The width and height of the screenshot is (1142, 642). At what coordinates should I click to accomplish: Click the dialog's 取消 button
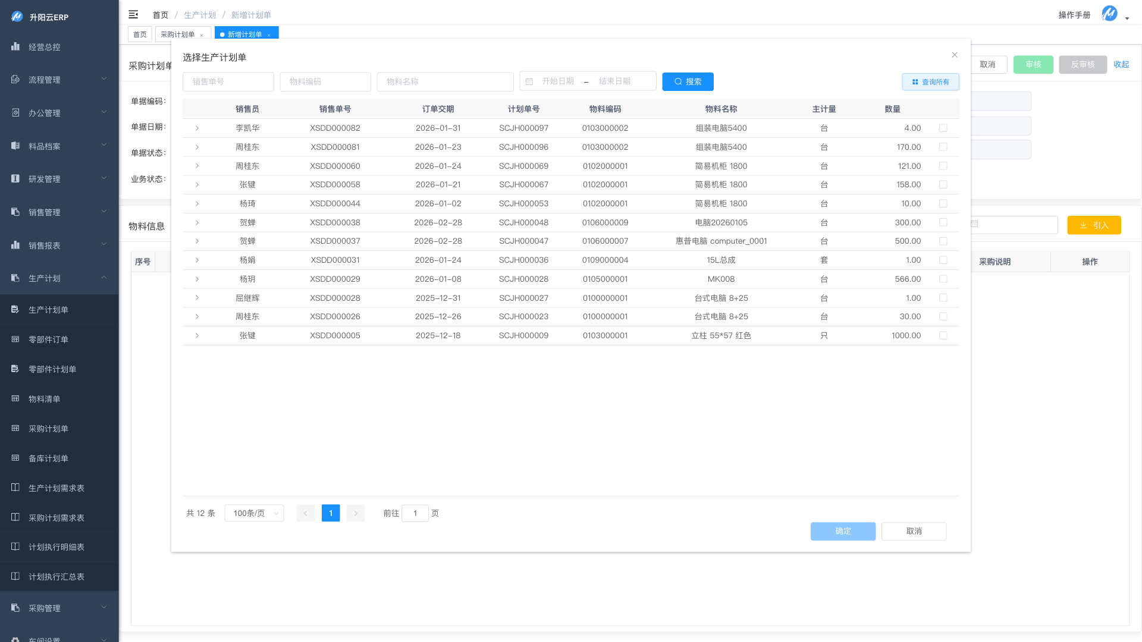pos(914,531)
